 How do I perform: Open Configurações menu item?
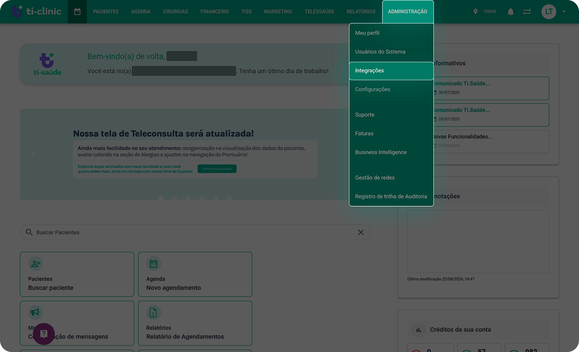(x=391, y=89)
